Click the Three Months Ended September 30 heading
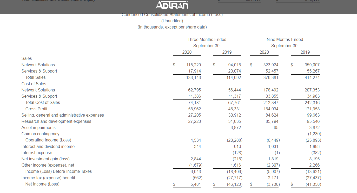357x193 pixels. click(207, 42)
